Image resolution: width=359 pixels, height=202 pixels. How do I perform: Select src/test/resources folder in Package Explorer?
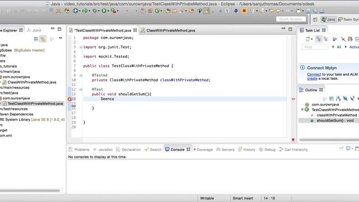(13, 109)
